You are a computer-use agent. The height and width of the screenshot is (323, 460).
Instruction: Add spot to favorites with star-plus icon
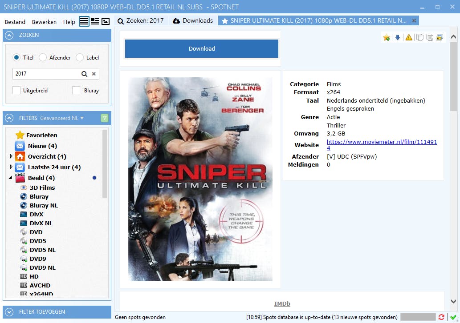[387, 37]
